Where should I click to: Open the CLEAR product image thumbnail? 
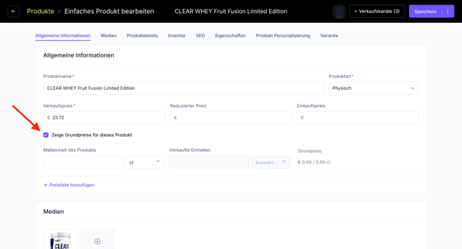point(61,240)
